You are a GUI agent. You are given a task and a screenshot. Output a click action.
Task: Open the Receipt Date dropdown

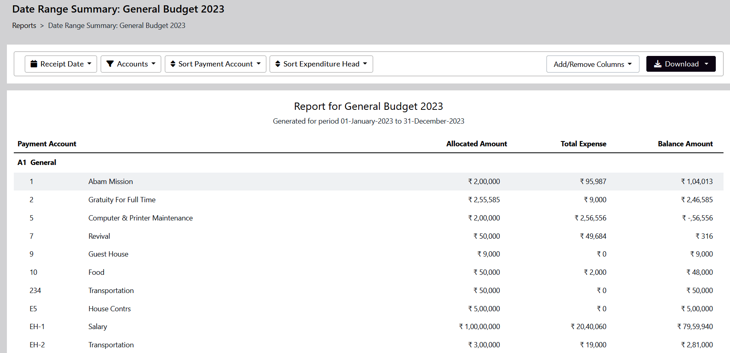coord(61,64)
